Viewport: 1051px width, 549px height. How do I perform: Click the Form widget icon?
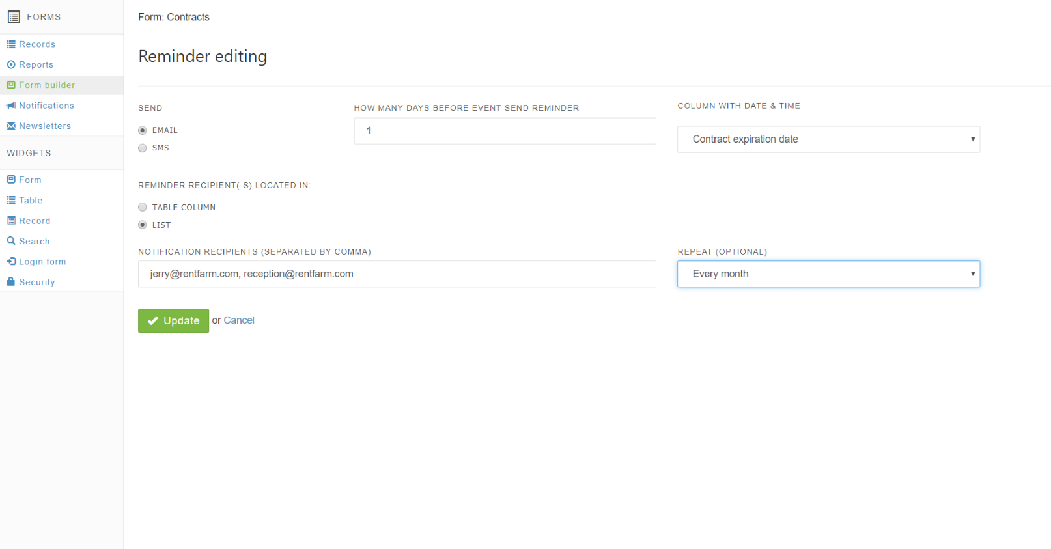[11, 180]
